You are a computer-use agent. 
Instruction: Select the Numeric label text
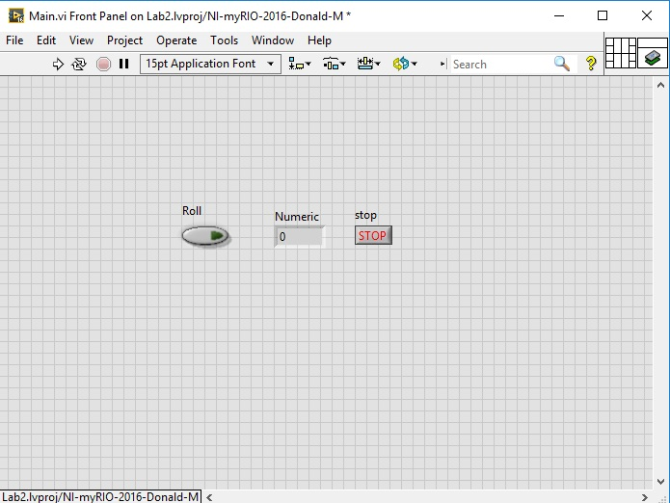coord(297,217)
